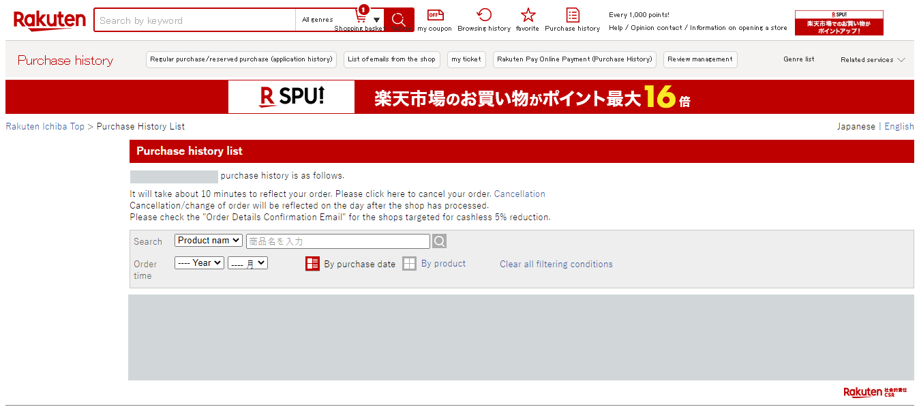This screenshot has height=407, width=919.
Task: Focus the product name input field
Action: click(338, 241)
